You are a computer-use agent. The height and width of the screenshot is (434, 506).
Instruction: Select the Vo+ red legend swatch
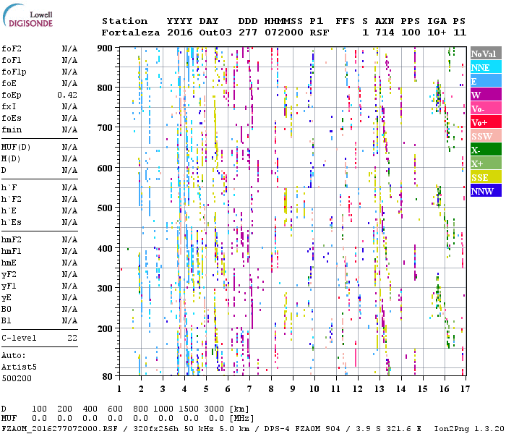pos(486,122)
